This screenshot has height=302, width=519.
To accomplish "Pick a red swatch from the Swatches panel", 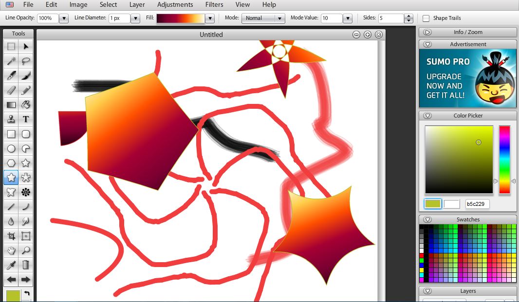I will tap(421, 254).
